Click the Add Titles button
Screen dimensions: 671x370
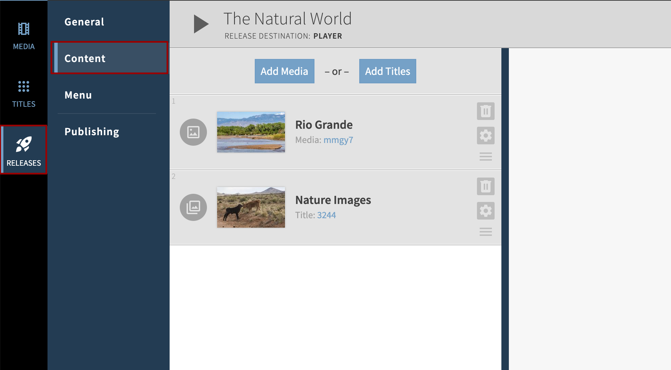tap(387, 71)
